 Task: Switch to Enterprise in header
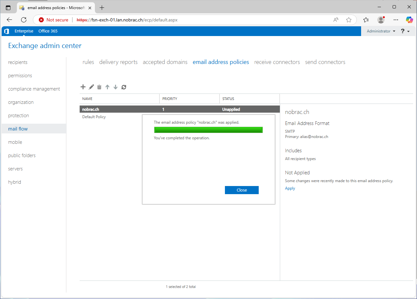tap(24, 31)
